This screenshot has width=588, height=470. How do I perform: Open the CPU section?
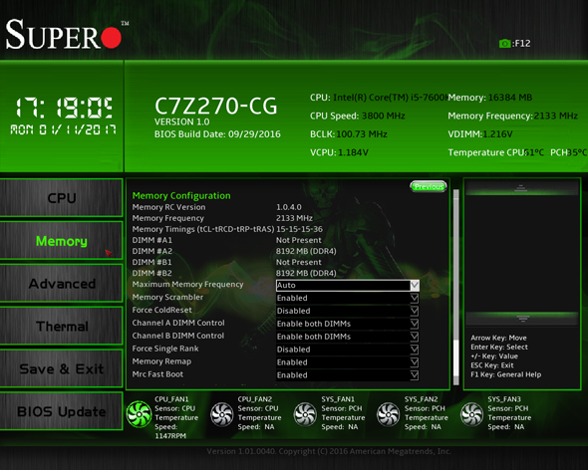[x=62, y=198]
